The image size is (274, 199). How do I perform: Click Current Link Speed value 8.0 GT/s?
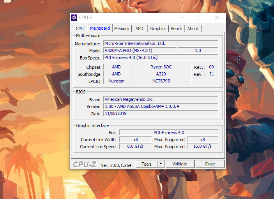point(135,146)
